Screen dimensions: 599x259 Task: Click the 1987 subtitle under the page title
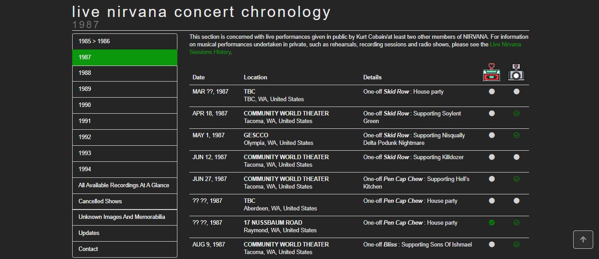[x=86, y=25]
